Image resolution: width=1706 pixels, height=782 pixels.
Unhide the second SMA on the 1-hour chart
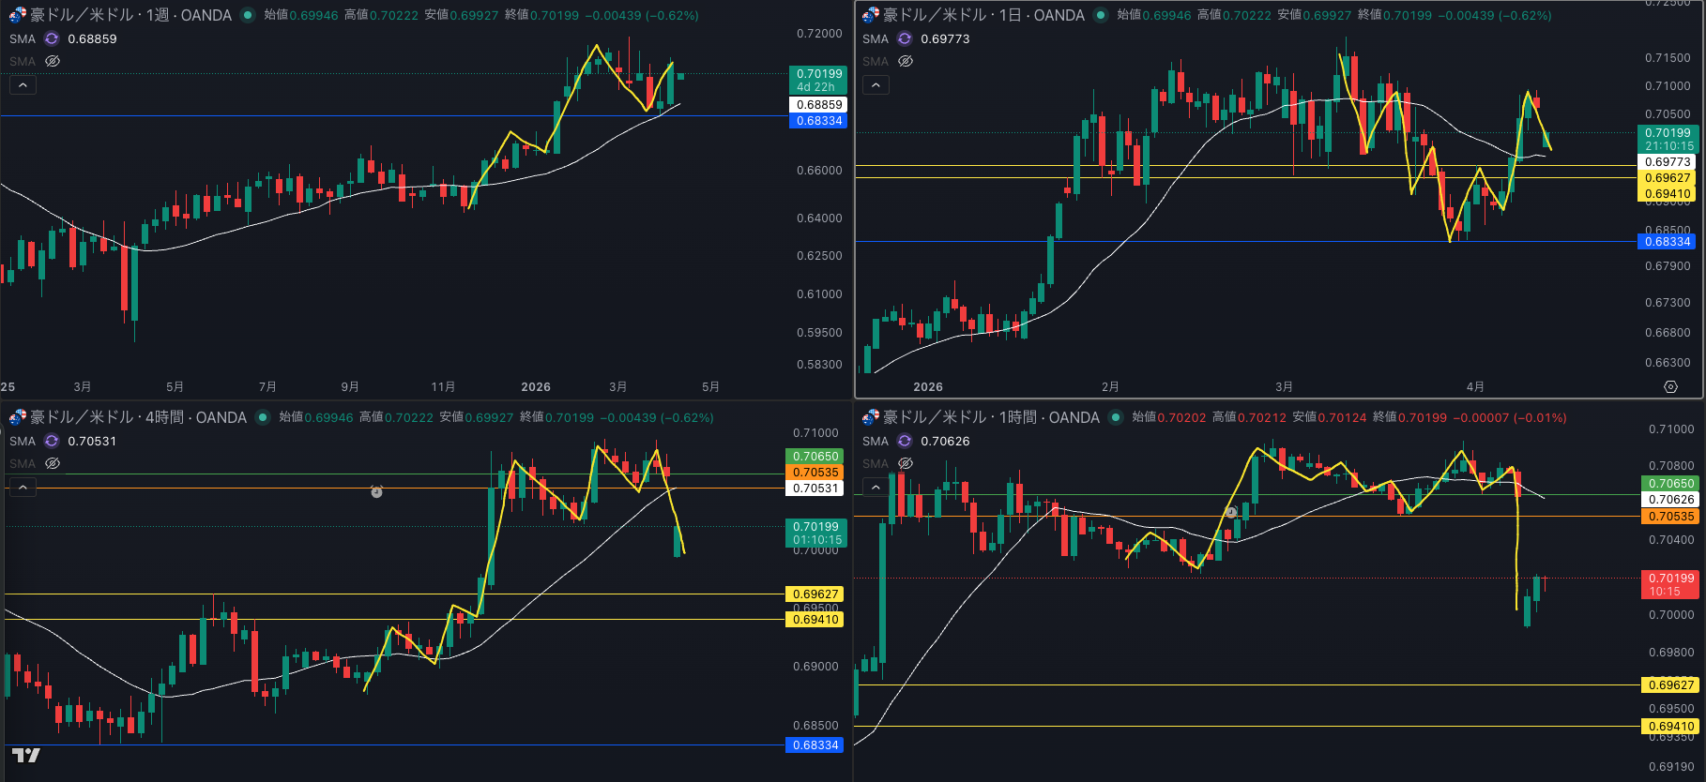click(x=906, y=463)
